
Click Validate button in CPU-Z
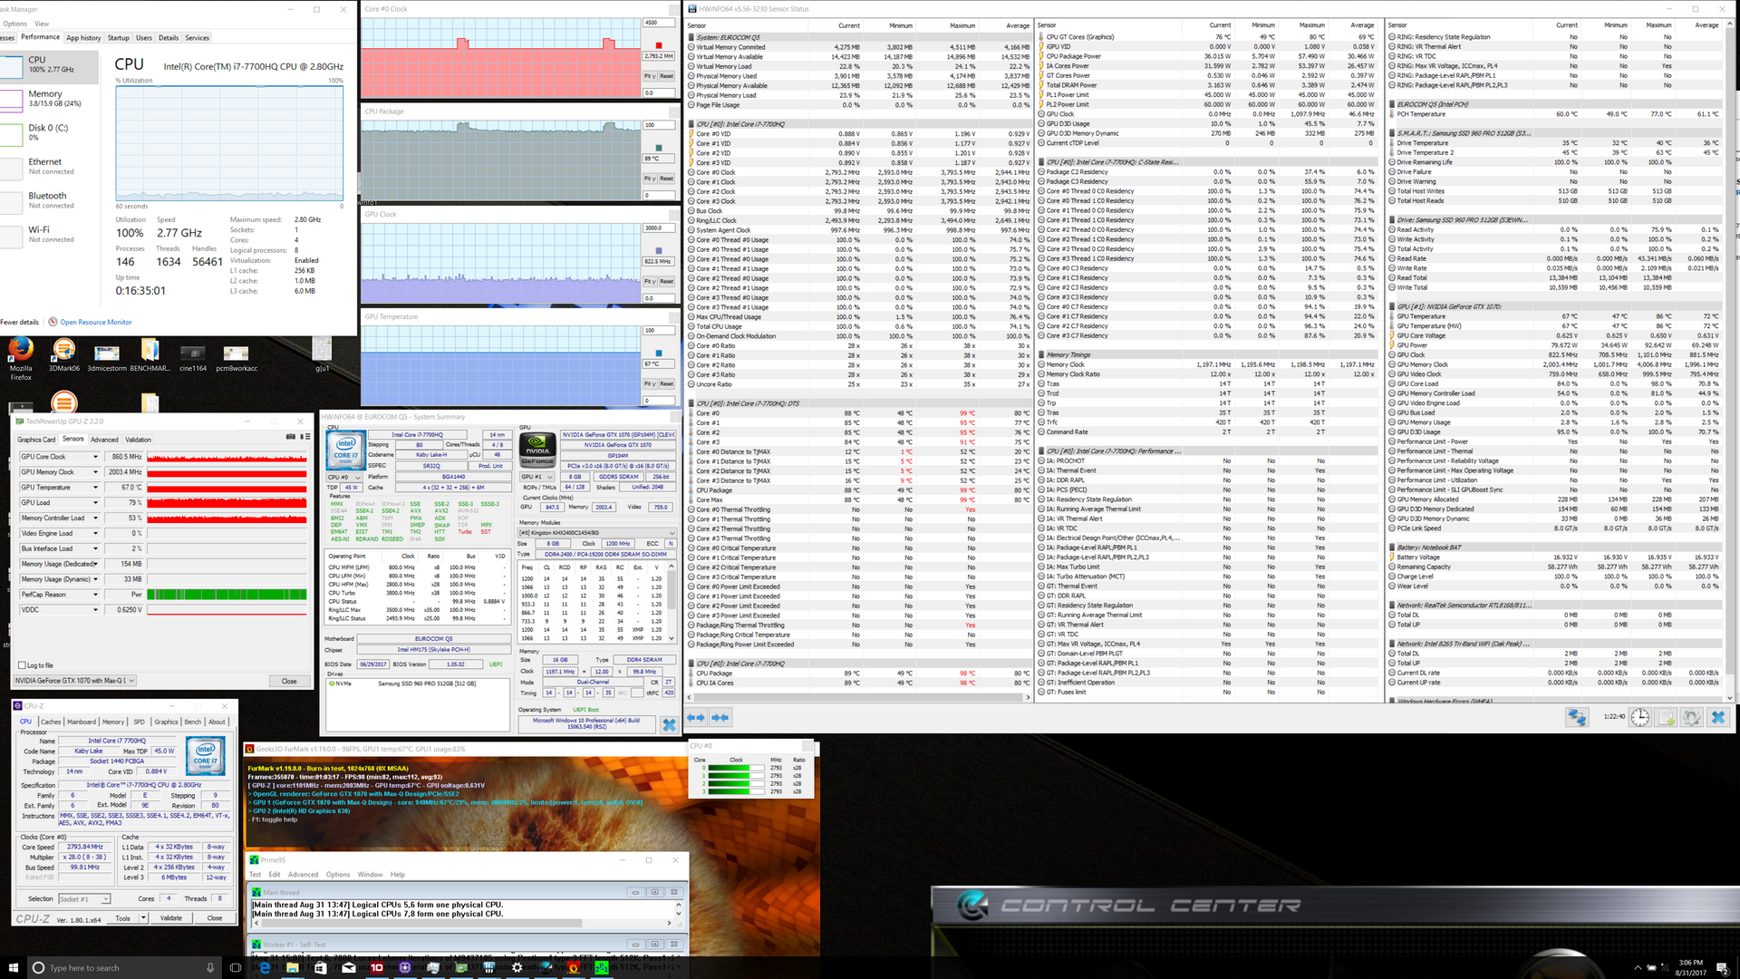point(171,918)
